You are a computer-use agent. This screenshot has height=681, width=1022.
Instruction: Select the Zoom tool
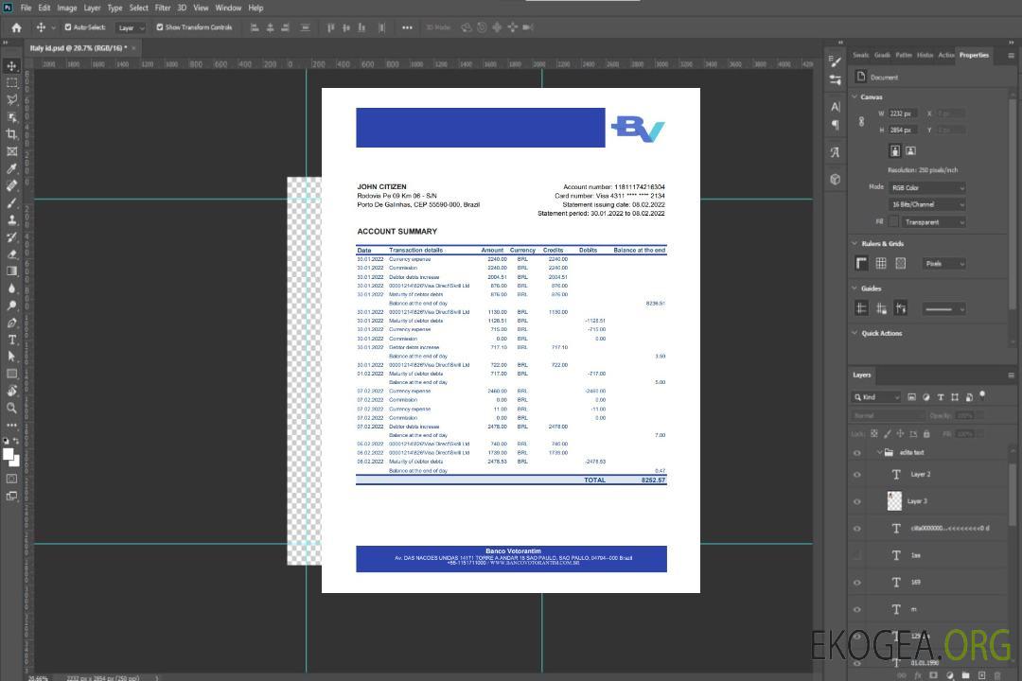(11, 408)
